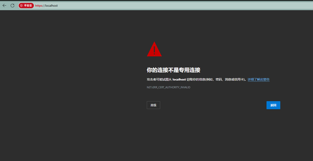Click bold localhost in warning message
Image resolution: width=313 pixels, height=161 pixels.
coord(179,79)
